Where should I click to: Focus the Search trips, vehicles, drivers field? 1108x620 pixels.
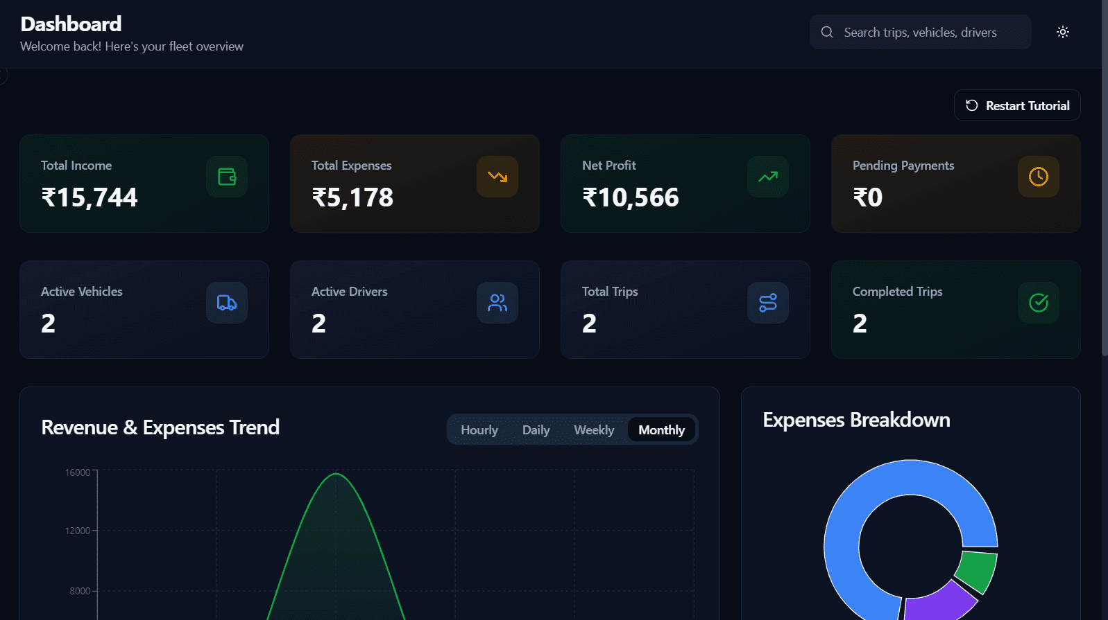pyautogui.click(x=920, y=32)
